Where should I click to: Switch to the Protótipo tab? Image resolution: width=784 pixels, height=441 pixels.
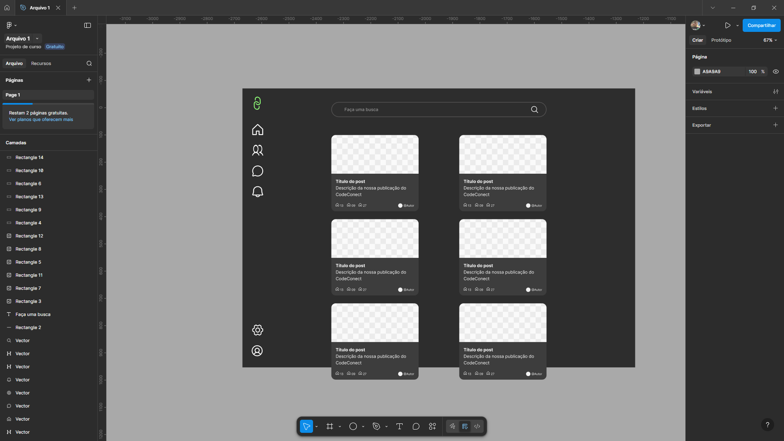click(x=721, y=40)
